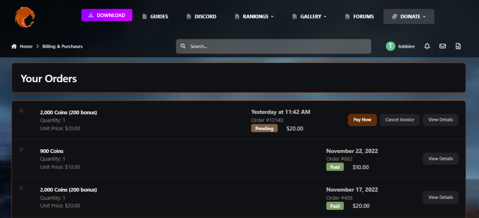Click the November 17, 2022 date
479x218 pixels.
click(x=352, y=190)
